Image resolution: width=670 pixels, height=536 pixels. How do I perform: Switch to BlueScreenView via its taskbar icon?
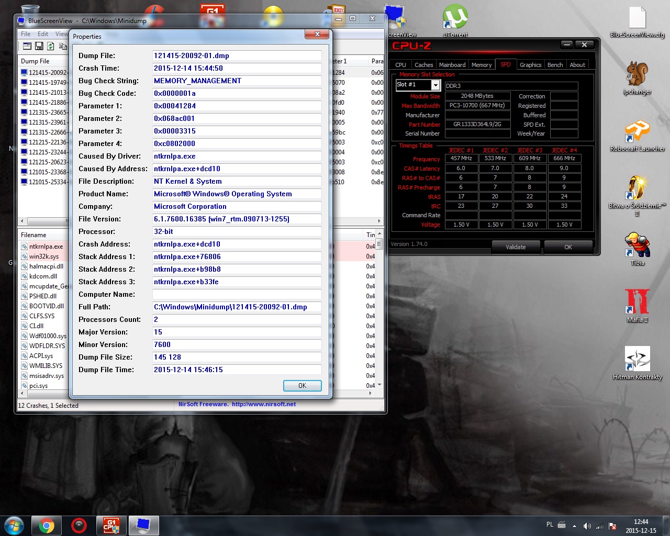(x=144, y=526)
